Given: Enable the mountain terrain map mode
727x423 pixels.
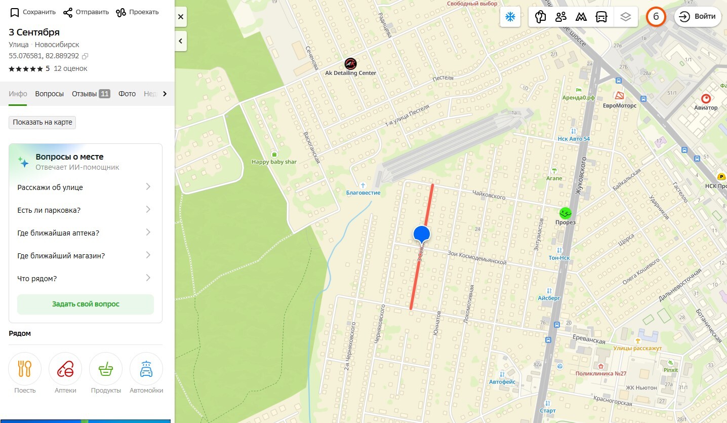Looking at the screenshot, I should (x=581, y=17).
